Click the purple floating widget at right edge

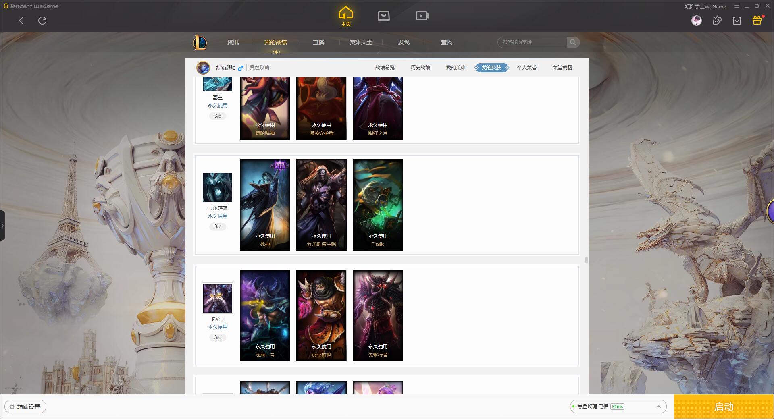coord(770,211)
